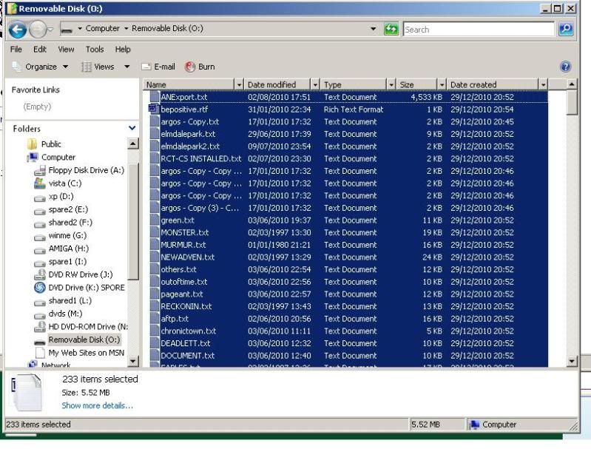This screenshot has width=591, height=449.
Task: Click the search magnifier icon
Action: (x=566, y=30)
